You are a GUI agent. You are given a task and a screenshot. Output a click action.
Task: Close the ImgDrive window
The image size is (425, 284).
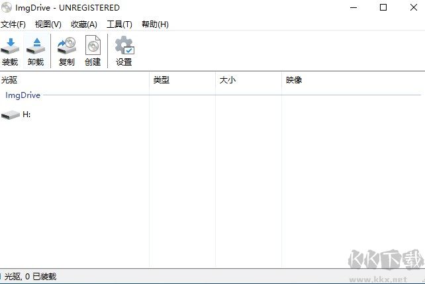pyautogui.click(x=412, y=8)
